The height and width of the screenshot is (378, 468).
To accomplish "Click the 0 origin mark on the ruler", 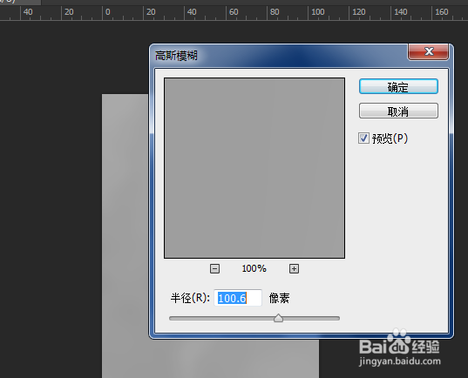I will [x=108, y=12].
